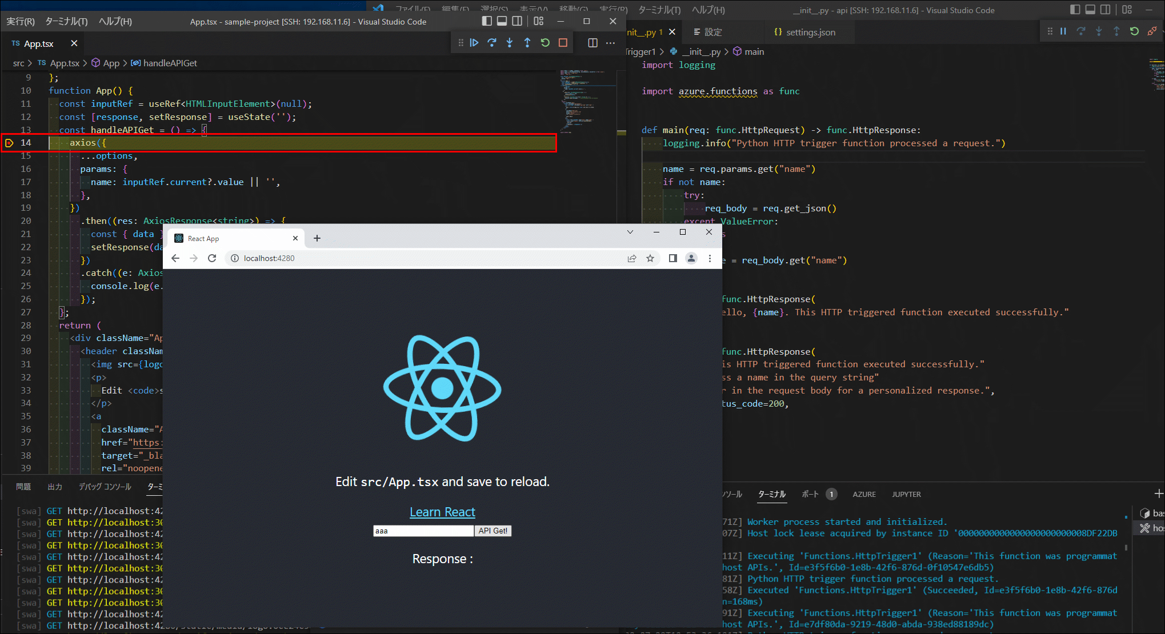Switch to the 問題 panel tab
1165x634 pixels.
coord(23,487)
